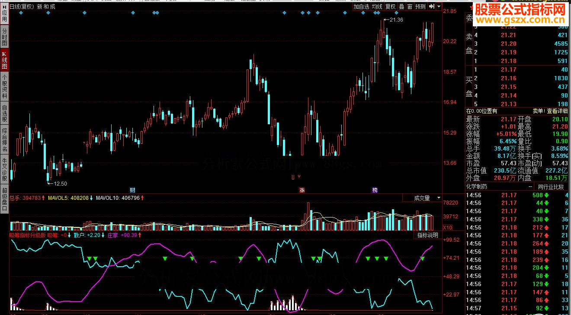Open the 超级盘口 sidebar tab

click(4, 199)
